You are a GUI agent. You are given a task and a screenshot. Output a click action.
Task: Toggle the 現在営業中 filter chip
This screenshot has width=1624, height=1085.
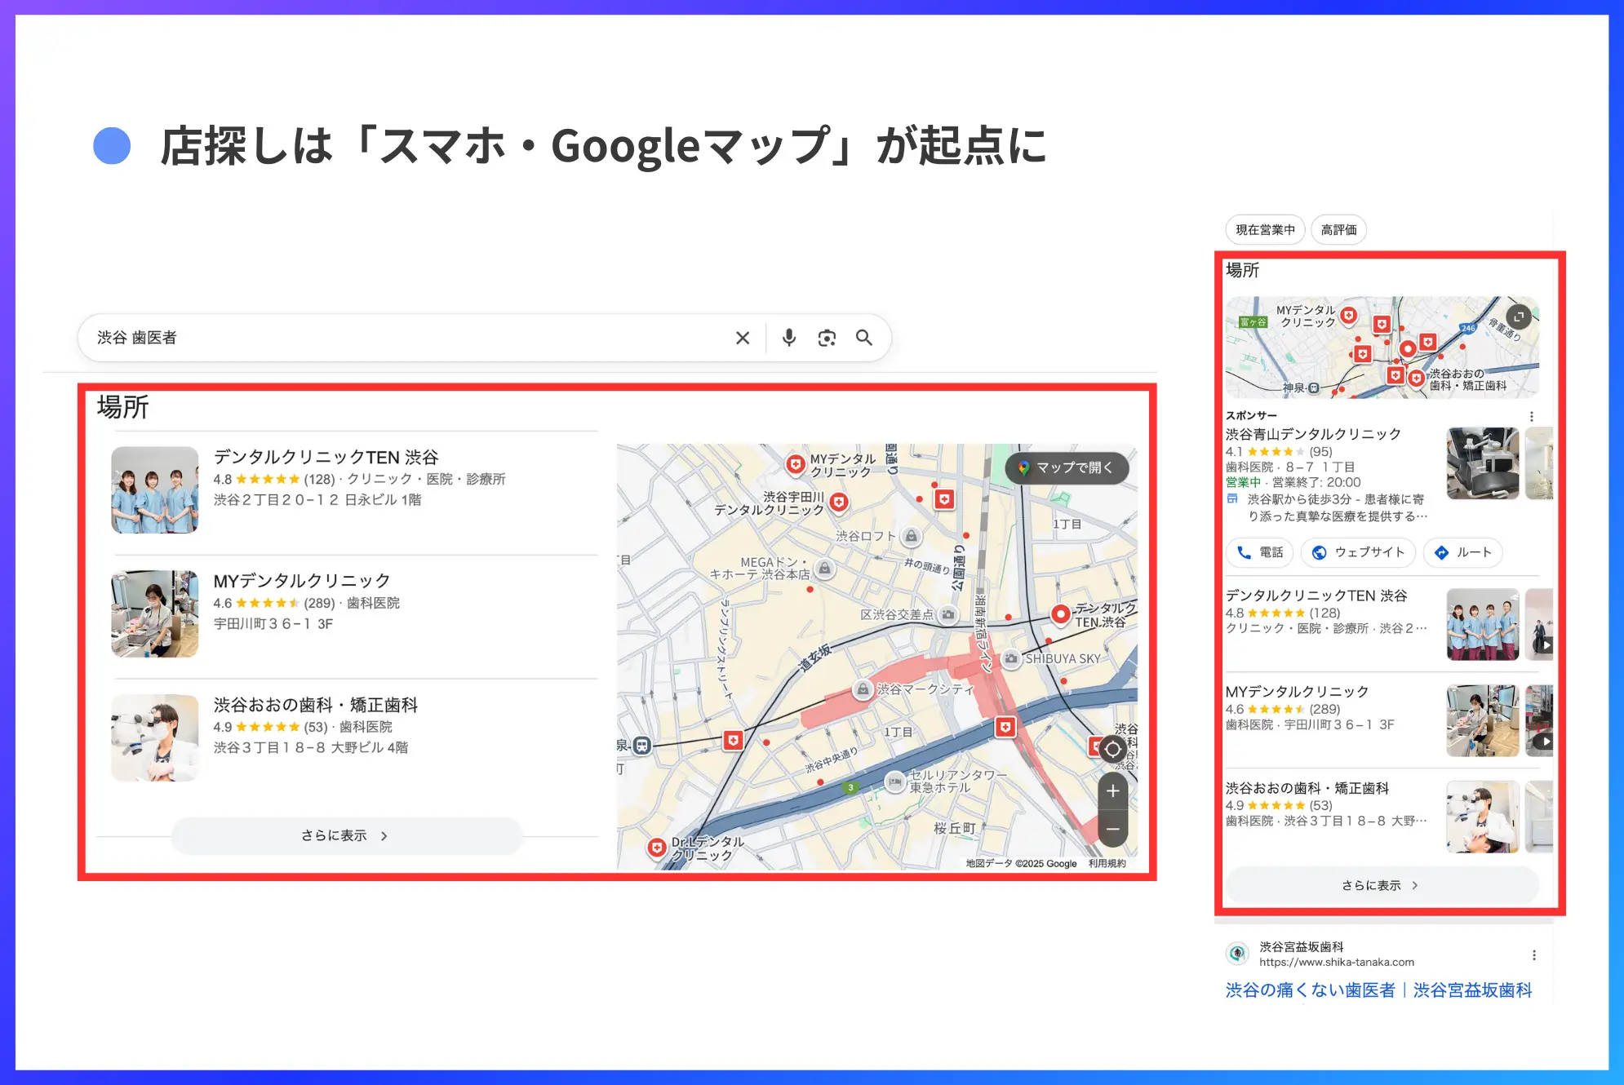[x=1264, y=230]
